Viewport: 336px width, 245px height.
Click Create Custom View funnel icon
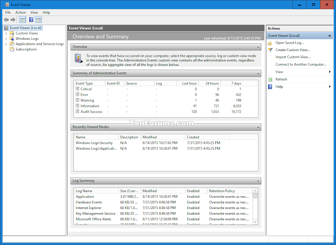[x=270, y=50]
